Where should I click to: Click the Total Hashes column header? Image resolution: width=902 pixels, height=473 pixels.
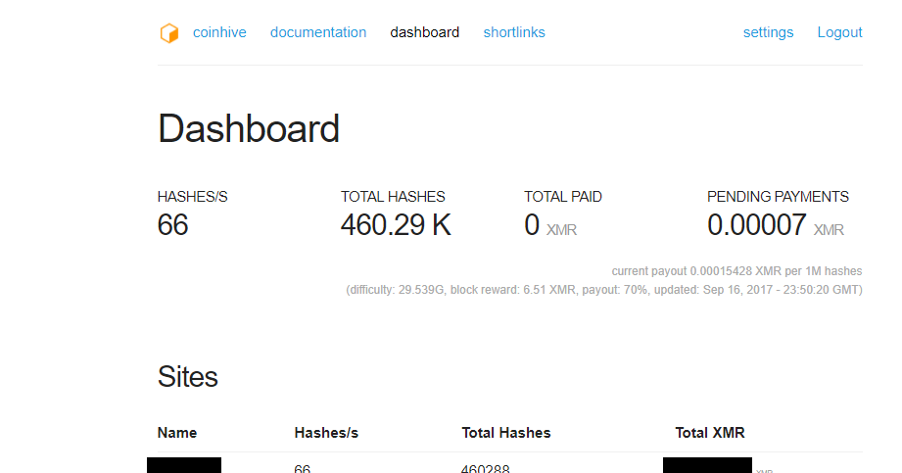pyautogui.click(x=506, y=433)
